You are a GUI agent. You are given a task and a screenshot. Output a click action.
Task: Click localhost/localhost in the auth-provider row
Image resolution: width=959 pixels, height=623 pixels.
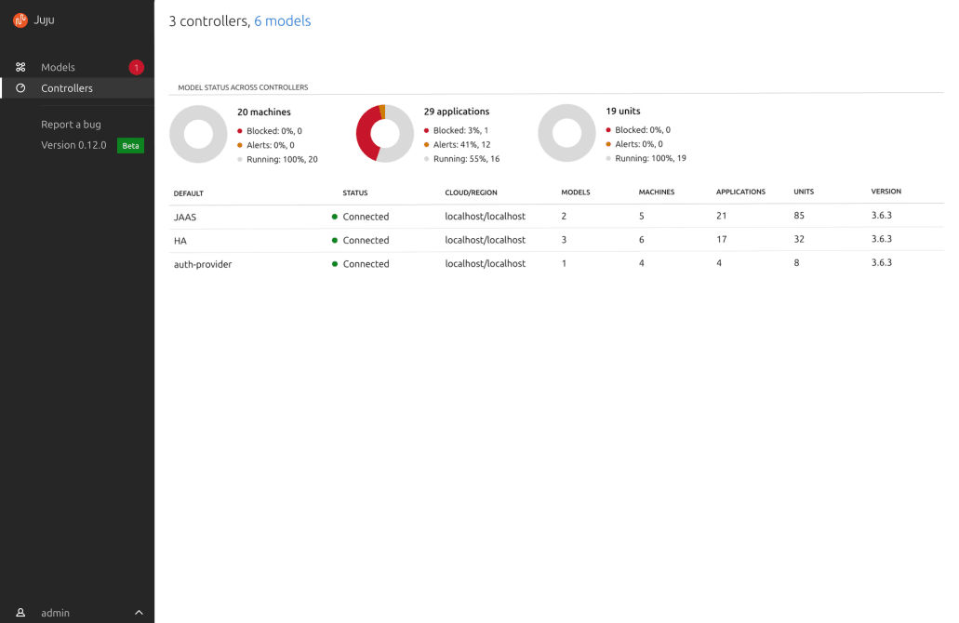click(485, 263)
